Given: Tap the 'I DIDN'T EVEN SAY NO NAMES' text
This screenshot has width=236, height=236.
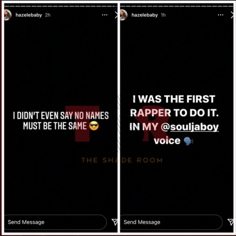Looking at the screenshot, I should click(x=61, y=116).
